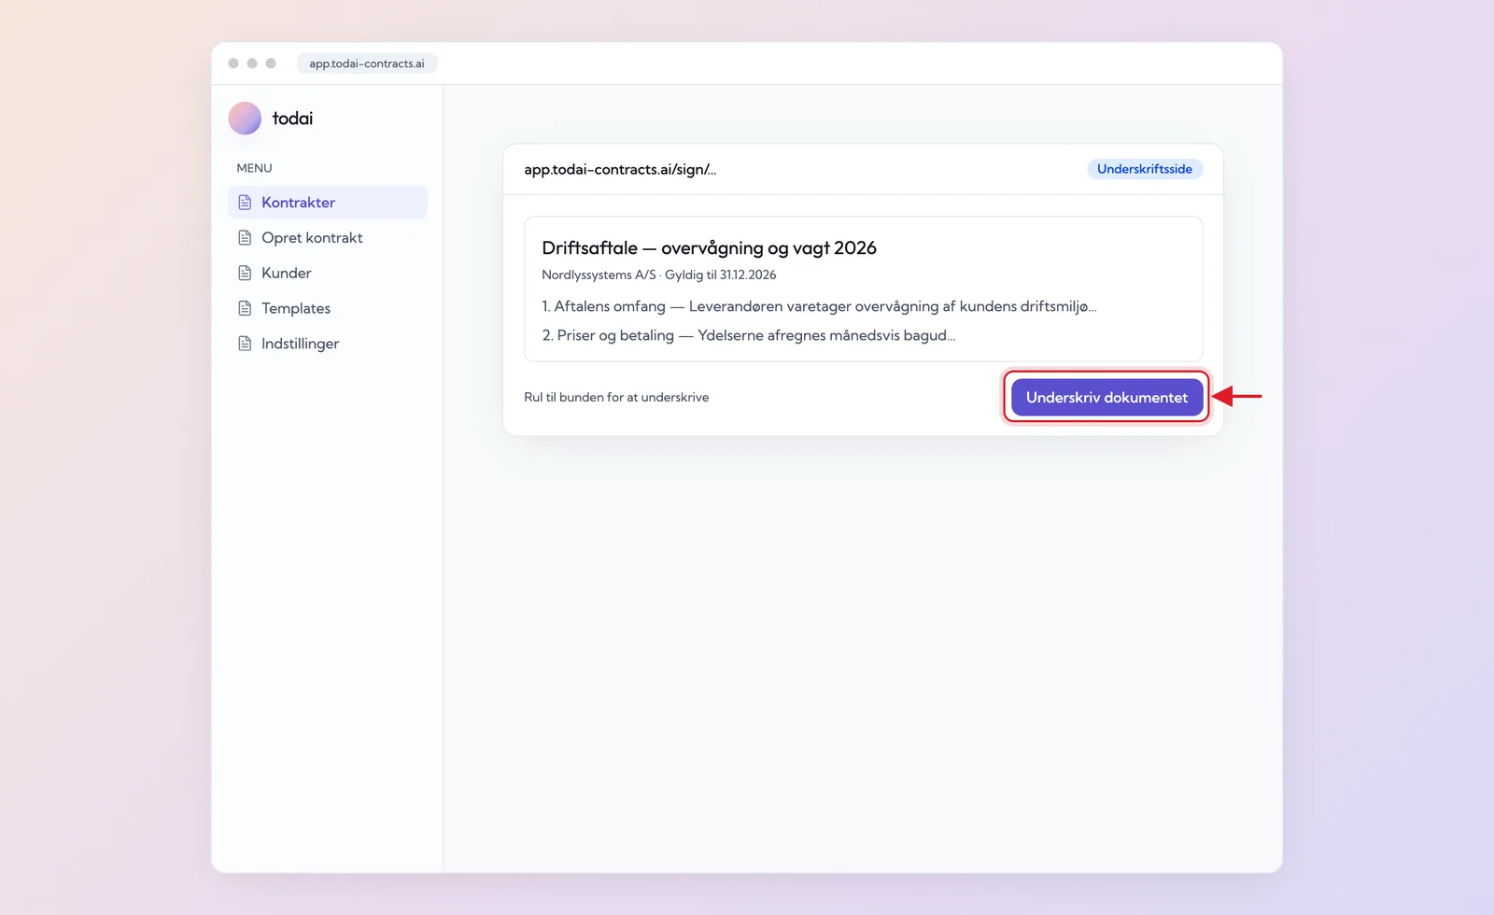Click the Underskriv dokumentet button

click(1106, 398)
